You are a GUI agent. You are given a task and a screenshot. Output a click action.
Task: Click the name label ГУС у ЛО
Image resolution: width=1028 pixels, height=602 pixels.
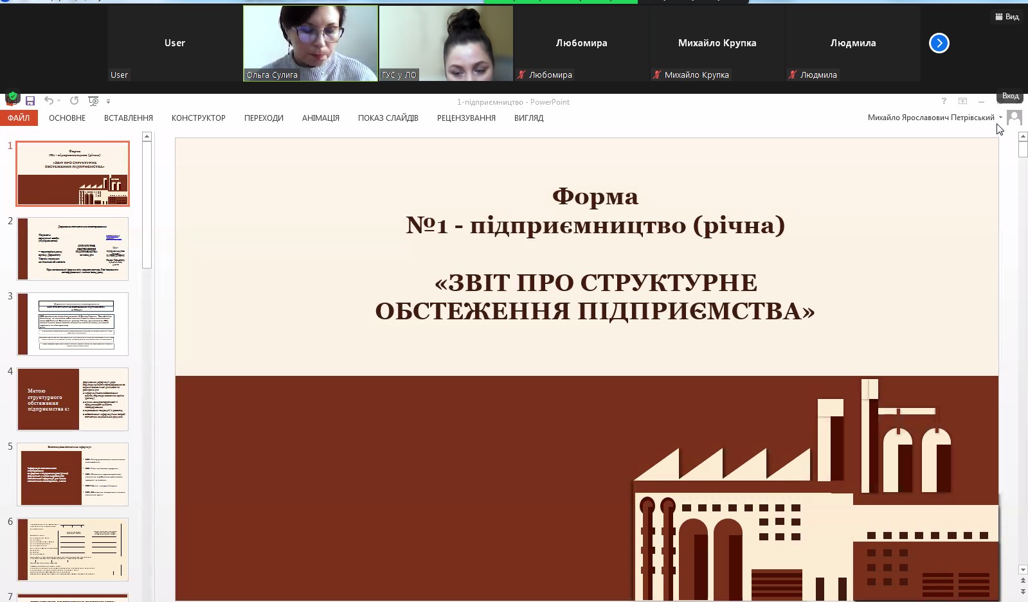[x=399, y=75]
